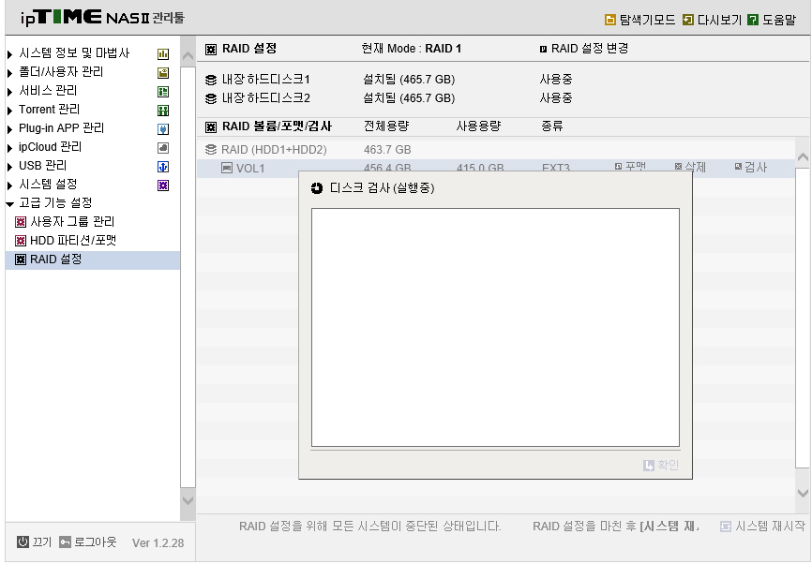Click the Torrent 관리 sidebar icon
812x564 pixels.
163,111
